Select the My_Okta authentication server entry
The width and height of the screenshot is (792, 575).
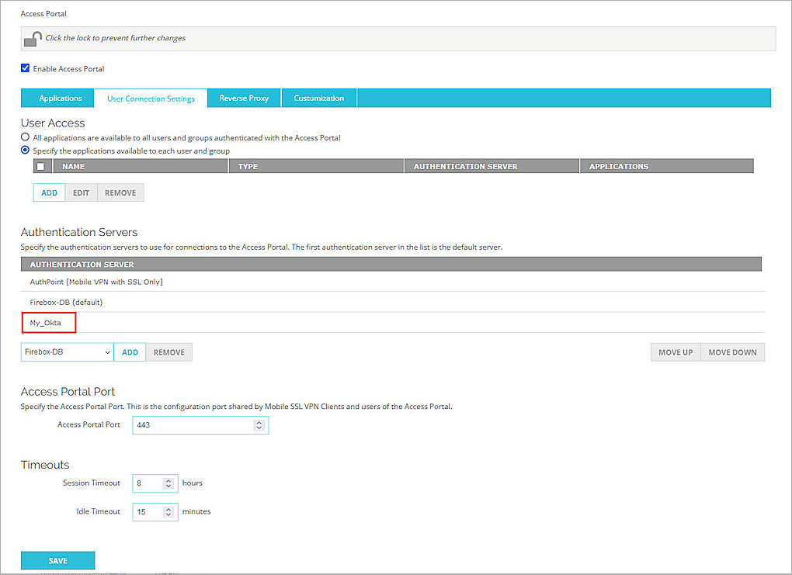(x=48, y=322)
